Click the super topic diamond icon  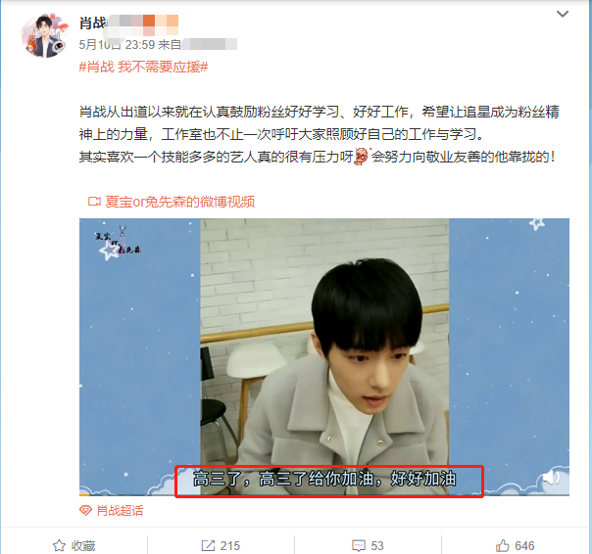point(85,511)
